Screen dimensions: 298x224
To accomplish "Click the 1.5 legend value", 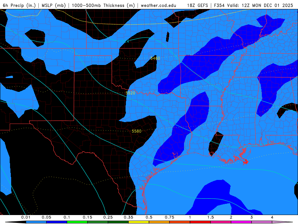I will (x=210, y=217).
